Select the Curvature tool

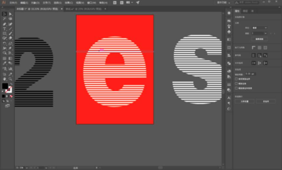10,24
